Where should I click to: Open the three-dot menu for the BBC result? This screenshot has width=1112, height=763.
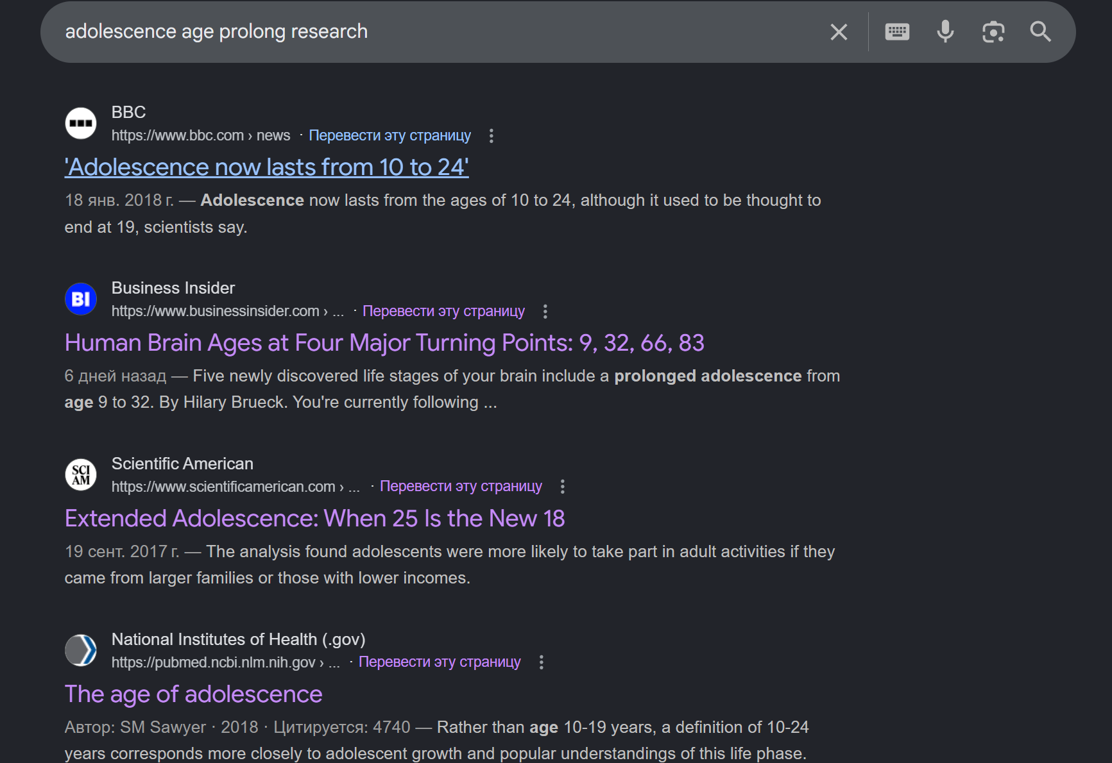coord(491,136)
